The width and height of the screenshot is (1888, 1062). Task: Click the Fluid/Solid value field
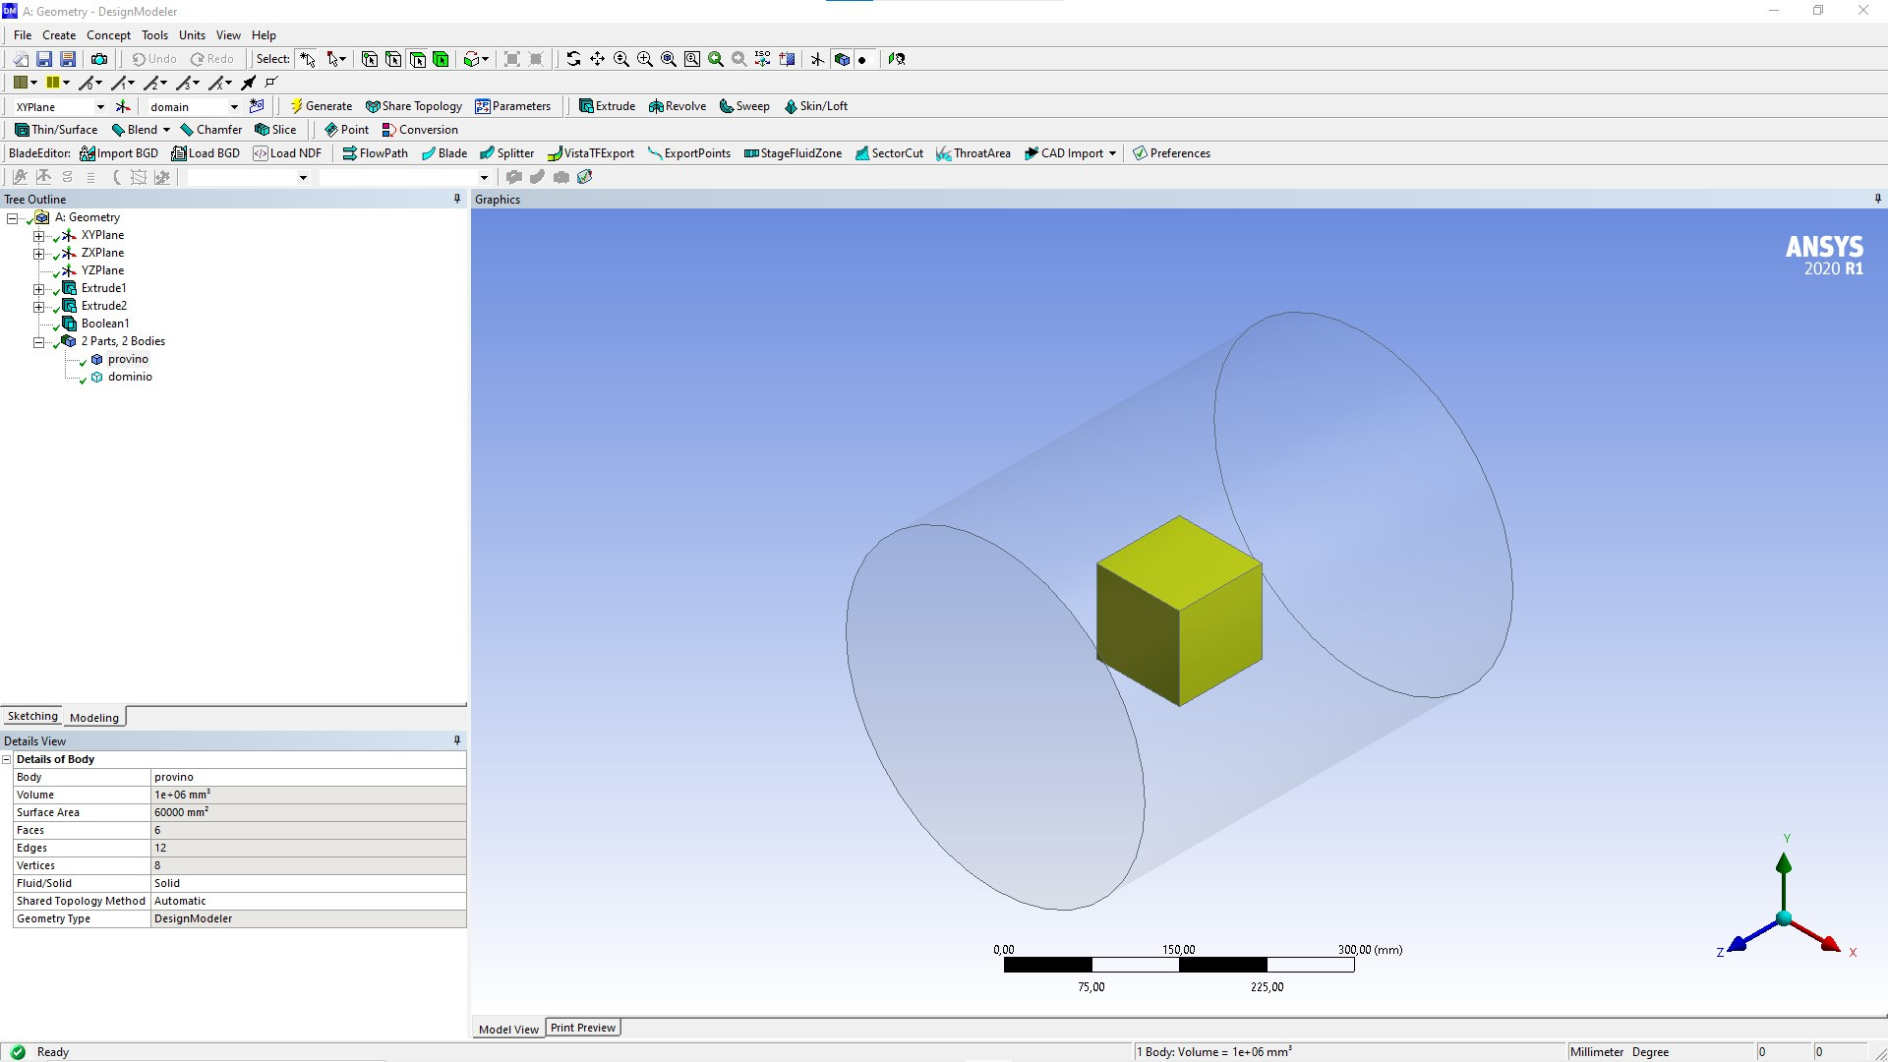coord(309,883)
